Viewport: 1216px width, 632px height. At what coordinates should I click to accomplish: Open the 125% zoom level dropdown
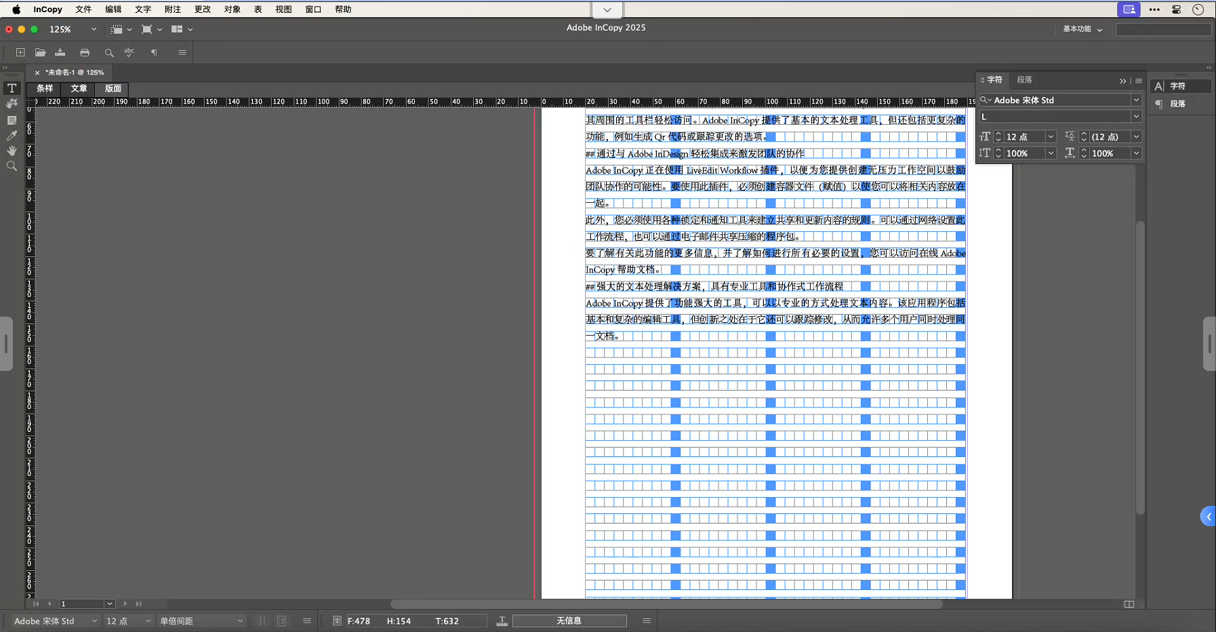coord(94,29)
